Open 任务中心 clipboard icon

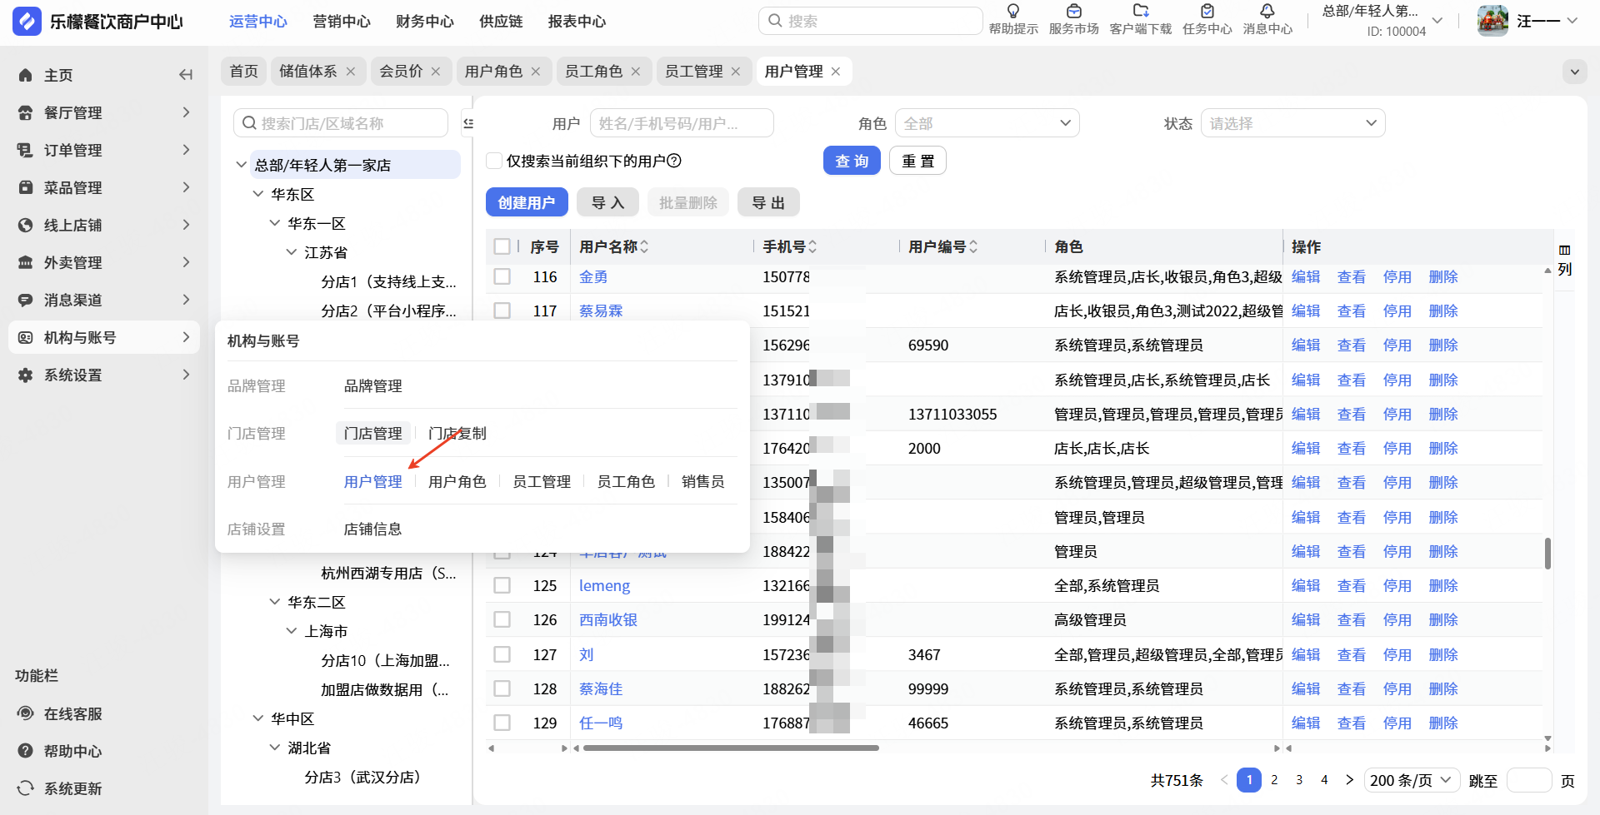tap(1207, 12)
